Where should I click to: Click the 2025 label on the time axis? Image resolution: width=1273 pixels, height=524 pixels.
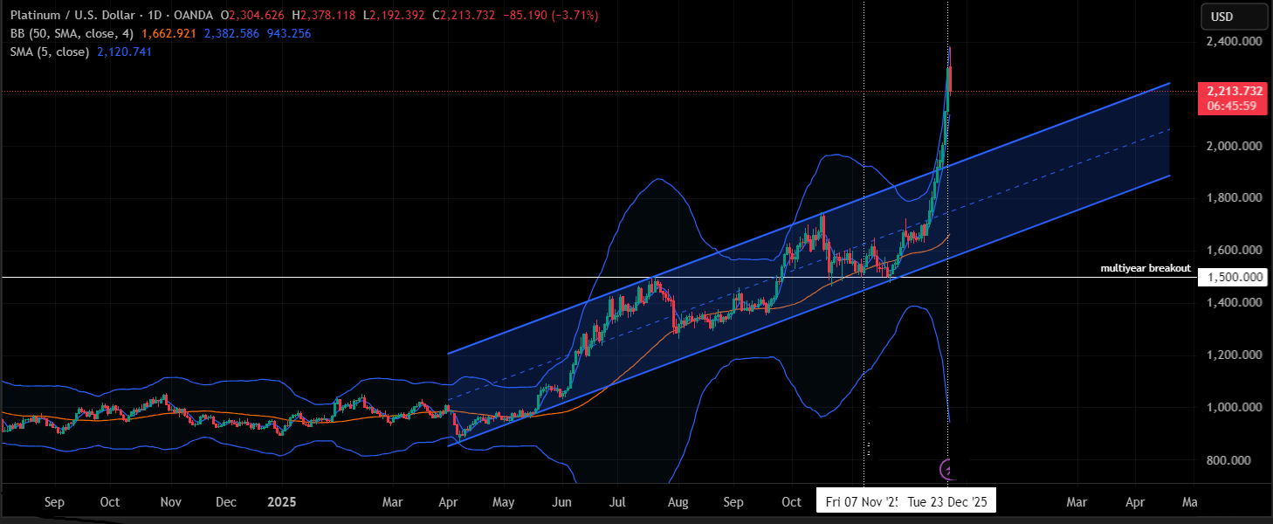pyautogui.click(x=282, y=502)
